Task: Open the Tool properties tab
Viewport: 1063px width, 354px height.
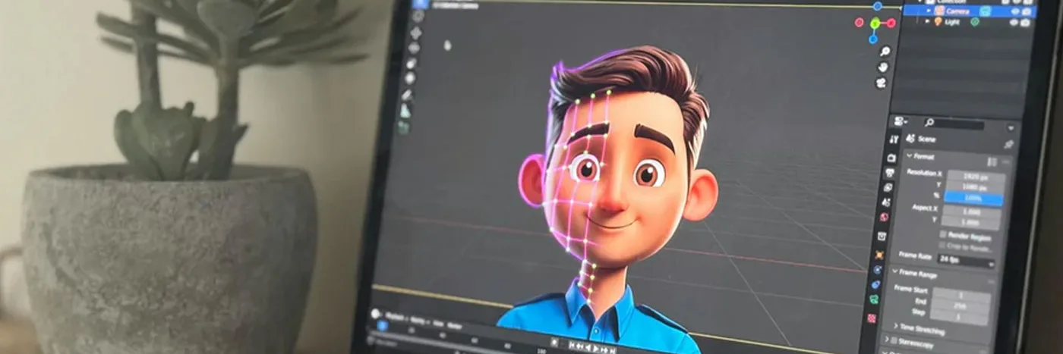Action: click(894, 139)
